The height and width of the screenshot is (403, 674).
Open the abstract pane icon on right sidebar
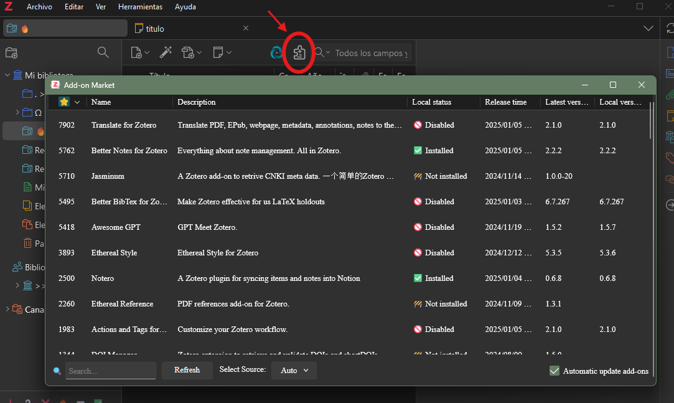[x=670, y=73]
